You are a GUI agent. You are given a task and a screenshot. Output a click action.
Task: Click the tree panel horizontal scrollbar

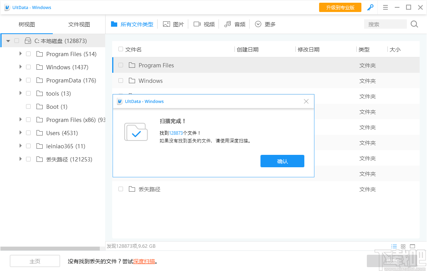(50, 249)
